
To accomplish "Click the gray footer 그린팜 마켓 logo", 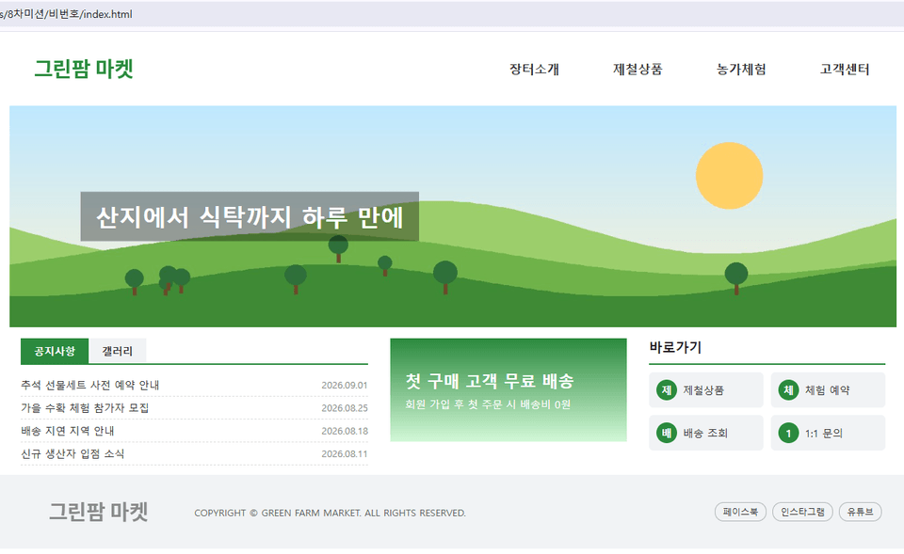I will 99,512.
